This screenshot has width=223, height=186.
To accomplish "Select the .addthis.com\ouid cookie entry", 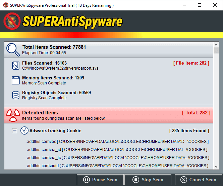I will click(117, 165).
